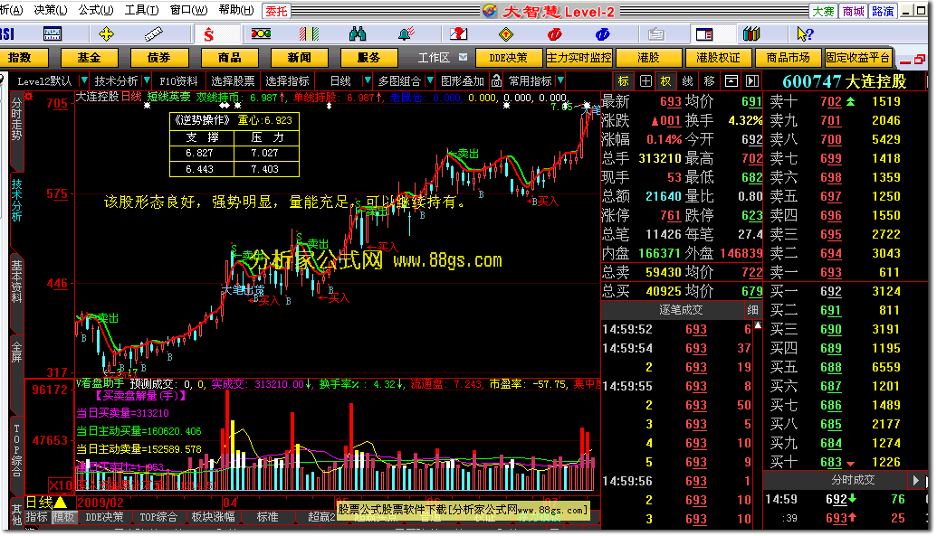The height and width of the screenshot is (536, 937).
Task: Click the yellow diamond up-arrow icon
Action: (506, 34)
